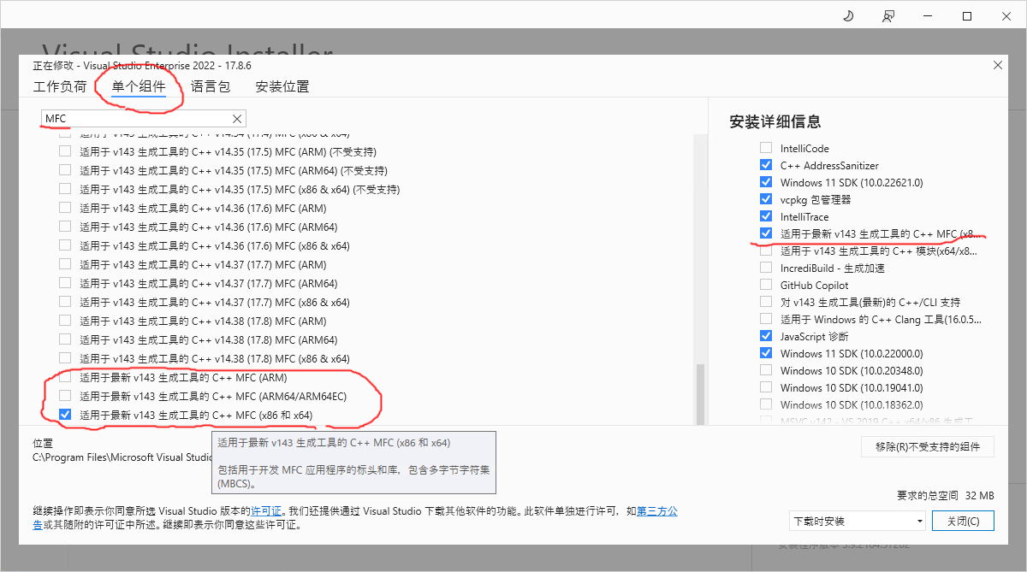Check Windows 10 SDK (10.0.18362.0)
This screenshot has height=572, width=1027.
[766, 405]
